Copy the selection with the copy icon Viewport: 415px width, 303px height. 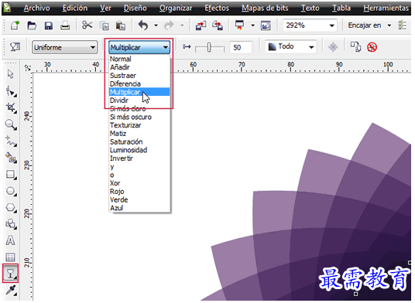[104, 26]
